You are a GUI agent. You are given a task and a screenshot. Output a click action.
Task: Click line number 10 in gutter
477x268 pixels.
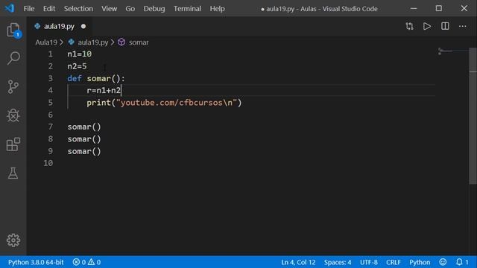click(x=48, y=163)
